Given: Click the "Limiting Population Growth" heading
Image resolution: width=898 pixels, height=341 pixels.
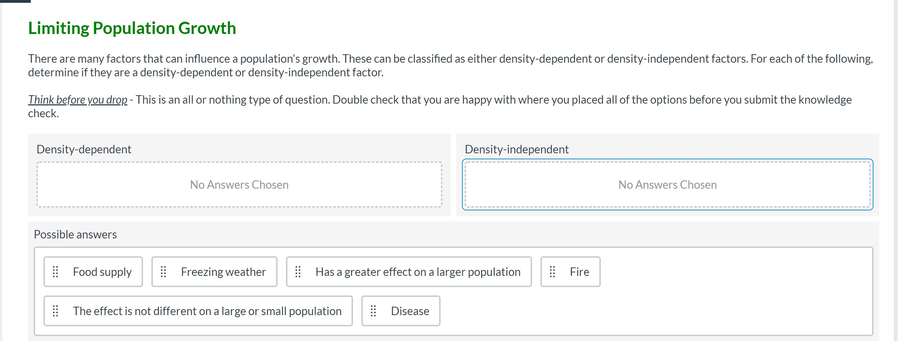Looking at the screenshot, I should (x=132, y=28).
